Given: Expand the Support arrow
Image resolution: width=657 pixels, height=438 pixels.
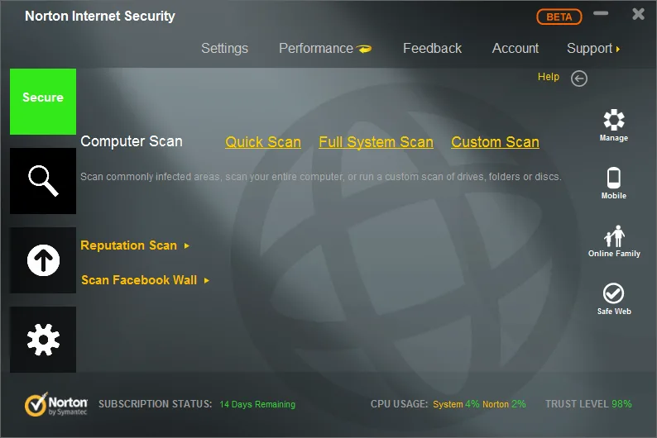Looking at the screenshot, I should tap(618, 50).
